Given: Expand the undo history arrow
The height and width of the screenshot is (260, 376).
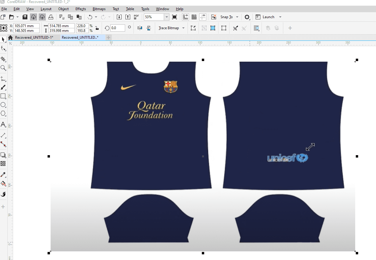Looking at the screenshot, I should point(96,17).
